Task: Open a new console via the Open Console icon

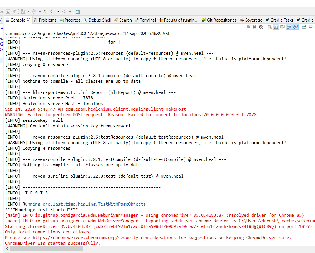Action: [310, 27]
